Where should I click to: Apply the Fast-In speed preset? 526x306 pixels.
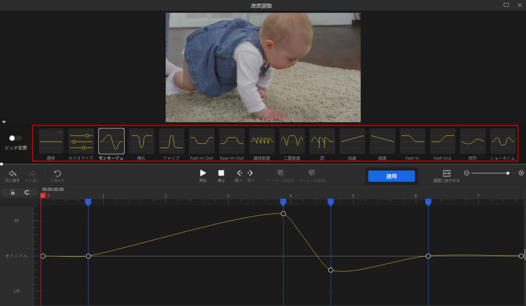(x=412, y=141)
